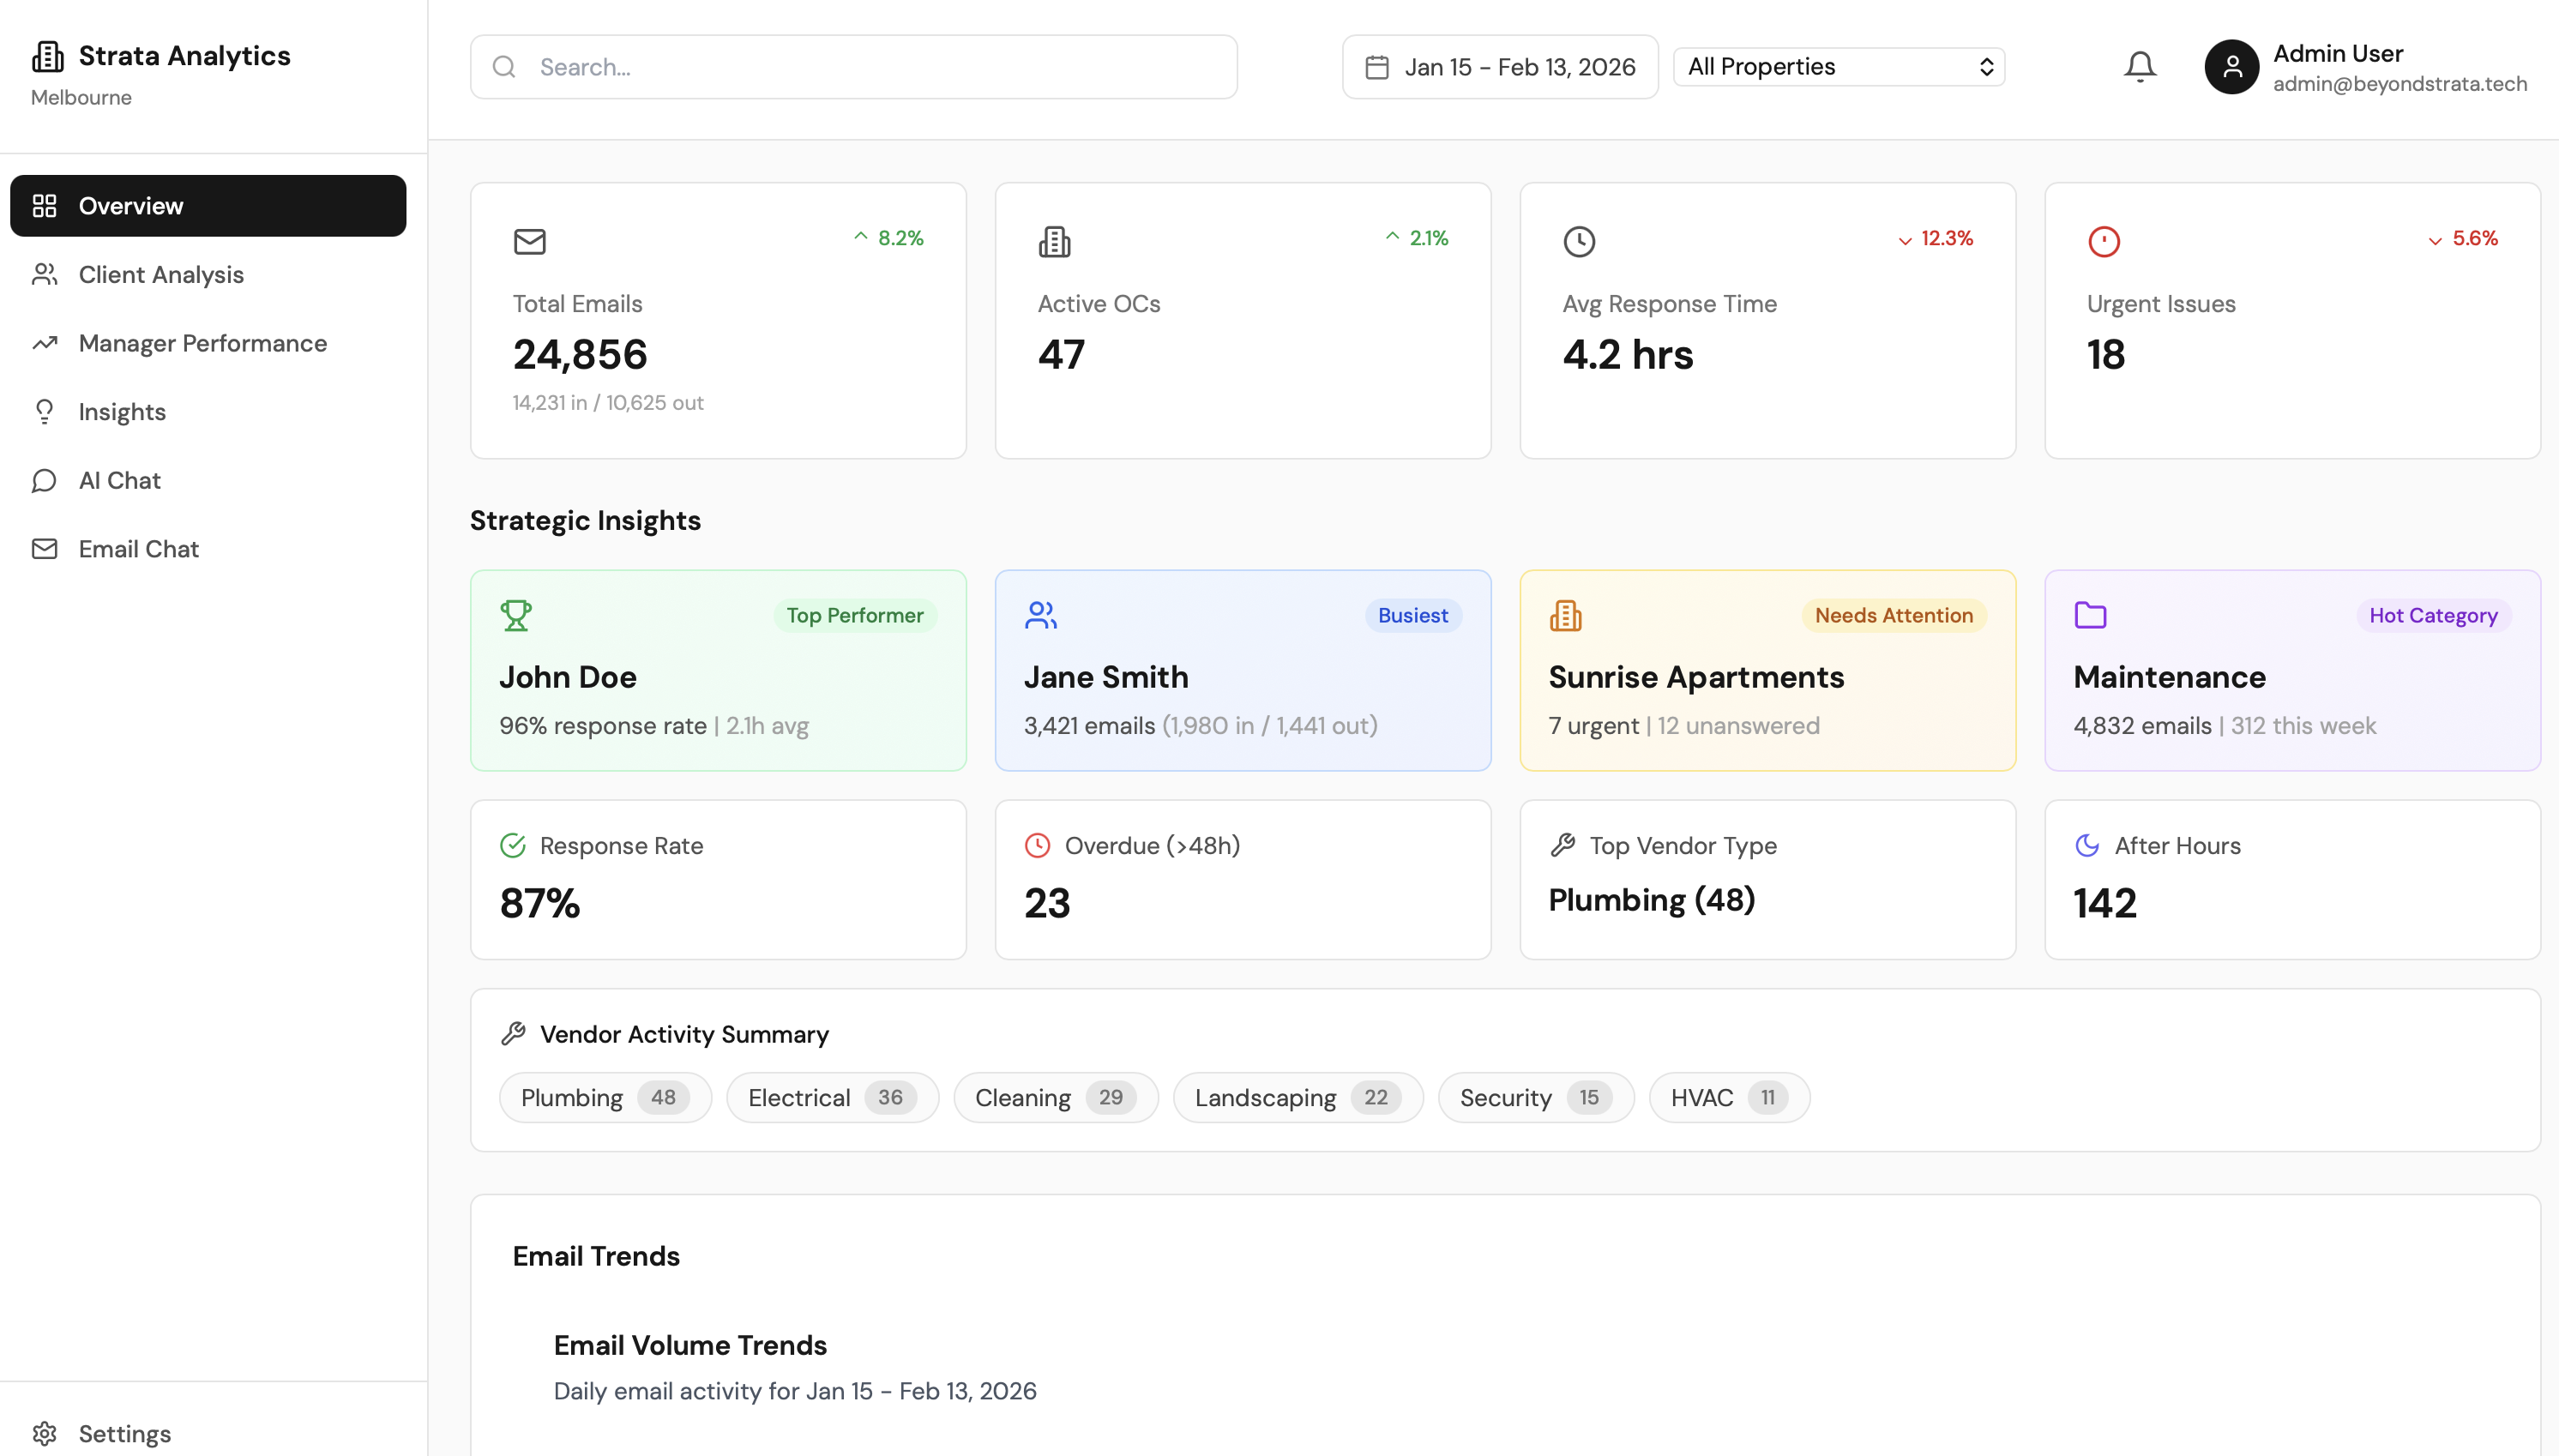Open the notifications bell

tap(2138, 66)
